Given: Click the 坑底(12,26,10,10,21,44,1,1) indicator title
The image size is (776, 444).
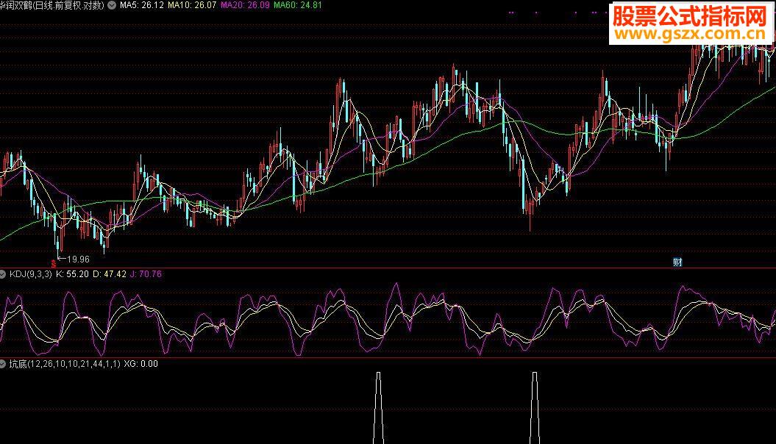Looking at the screenshot, I should click(x=65, y=365).
